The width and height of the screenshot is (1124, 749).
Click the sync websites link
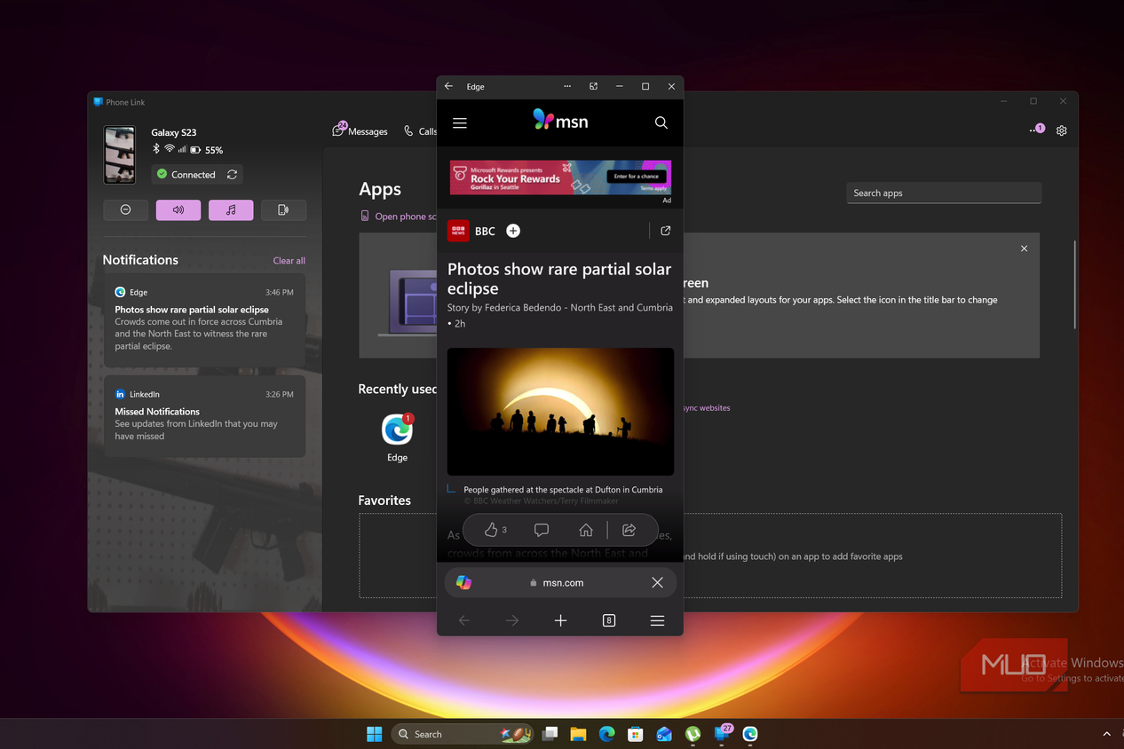pos(707,408)
